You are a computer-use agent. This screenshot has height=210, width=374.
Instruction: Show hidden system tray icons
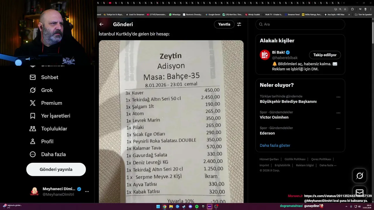point(346,206)
